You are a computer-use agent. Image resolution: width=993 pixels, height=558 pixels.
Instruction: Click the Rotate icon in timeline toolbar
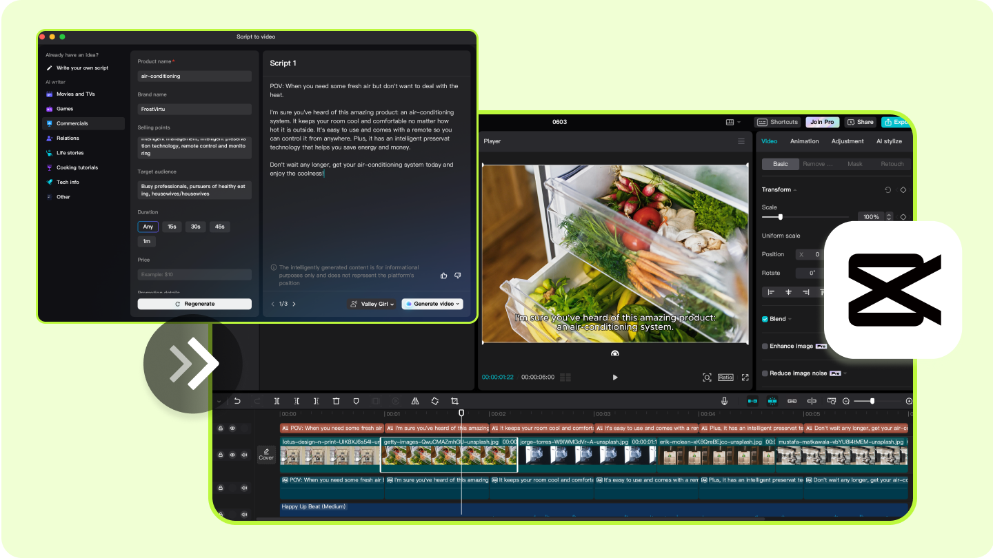click(435, 401)
